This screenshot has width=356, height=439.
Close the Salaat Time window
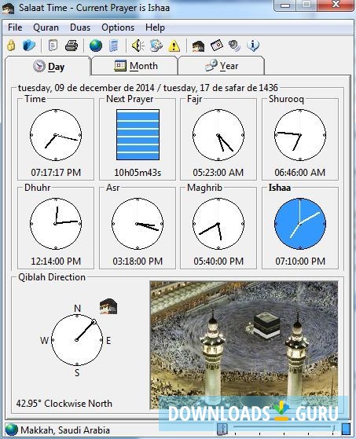336,5
